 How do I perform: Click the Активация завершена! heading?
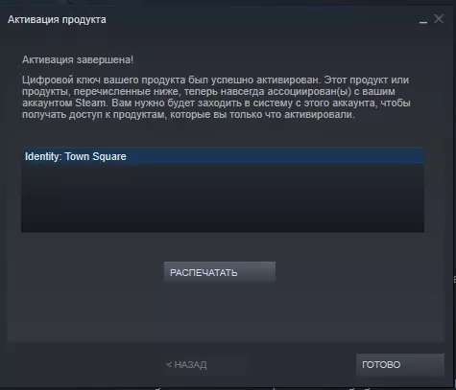(78, 59)
